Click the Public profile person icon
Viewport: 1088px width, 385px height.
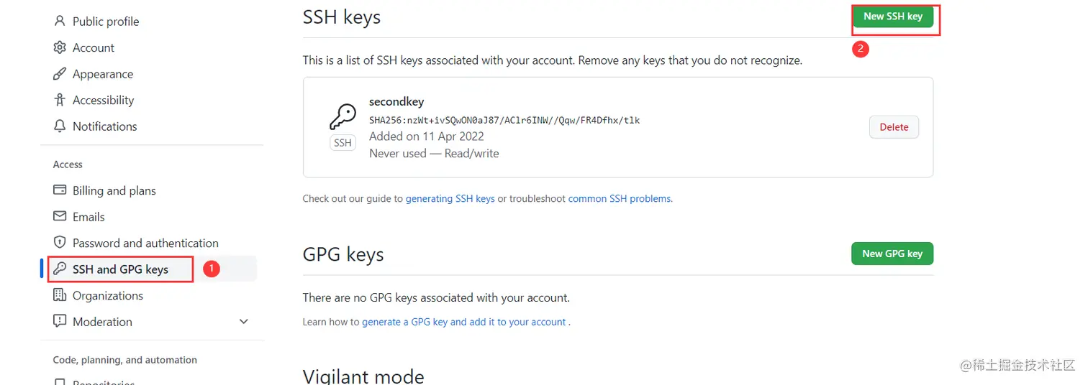tap(60, 22)
